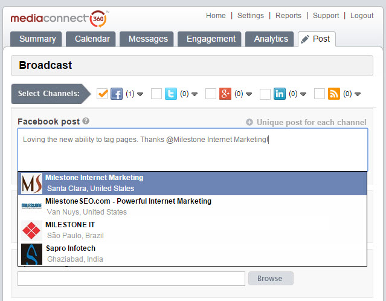Select the Post tab
This screenshot has width=386, height=301.
[317, 39]
